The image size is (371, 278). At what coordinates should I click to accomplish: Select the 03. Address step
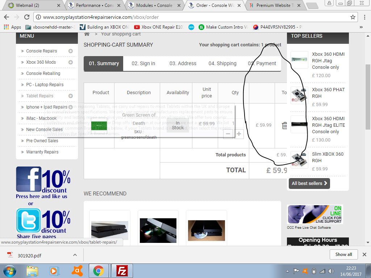click(x=183, y=63)
